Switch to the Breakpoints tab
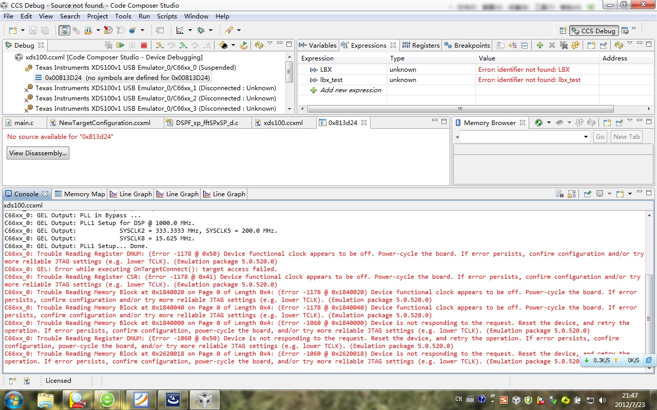This screenshot has width=657, height=410. (x=467, y=45)
